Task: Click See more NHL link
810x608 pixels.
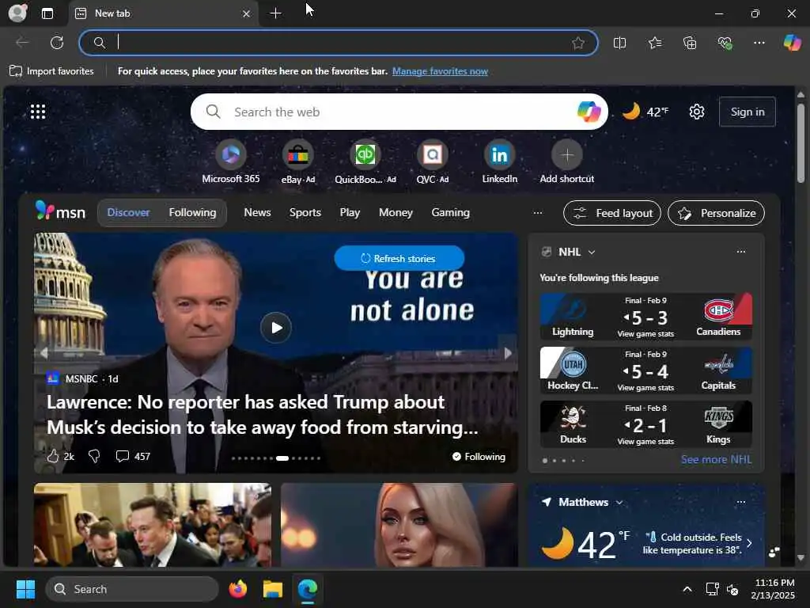Action: [x=716, y=459]
